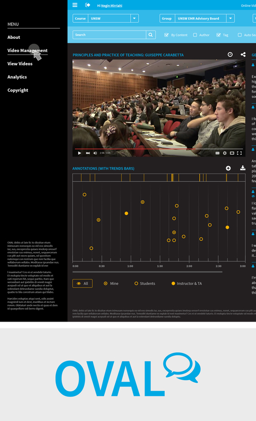
Task: Download annotations with the download icon
Action: pyautogui.click(x=243, y=168)
